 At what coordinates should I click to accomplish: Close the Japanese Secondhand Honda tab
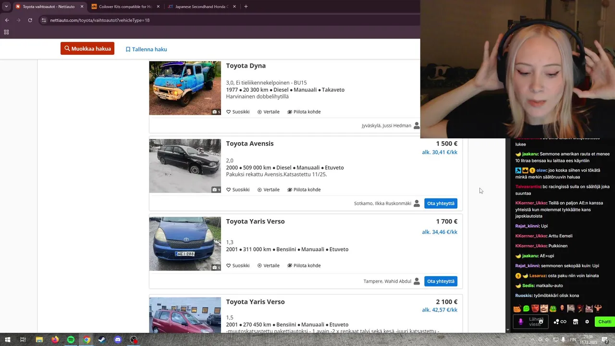(235, 7)
